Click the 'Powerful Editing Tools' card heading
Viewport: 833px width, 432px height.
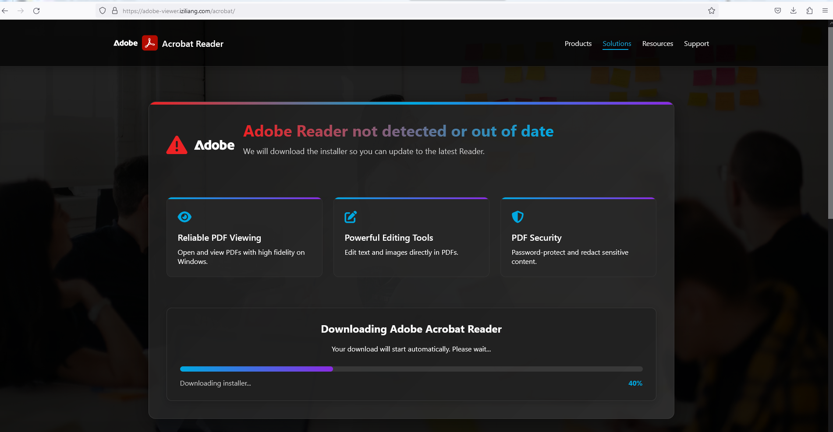point(389,238)
